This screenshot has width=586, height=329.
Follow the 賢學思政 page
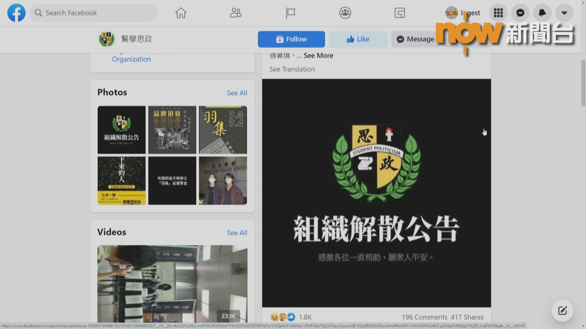pyautogui.click(x=291, y=39)
